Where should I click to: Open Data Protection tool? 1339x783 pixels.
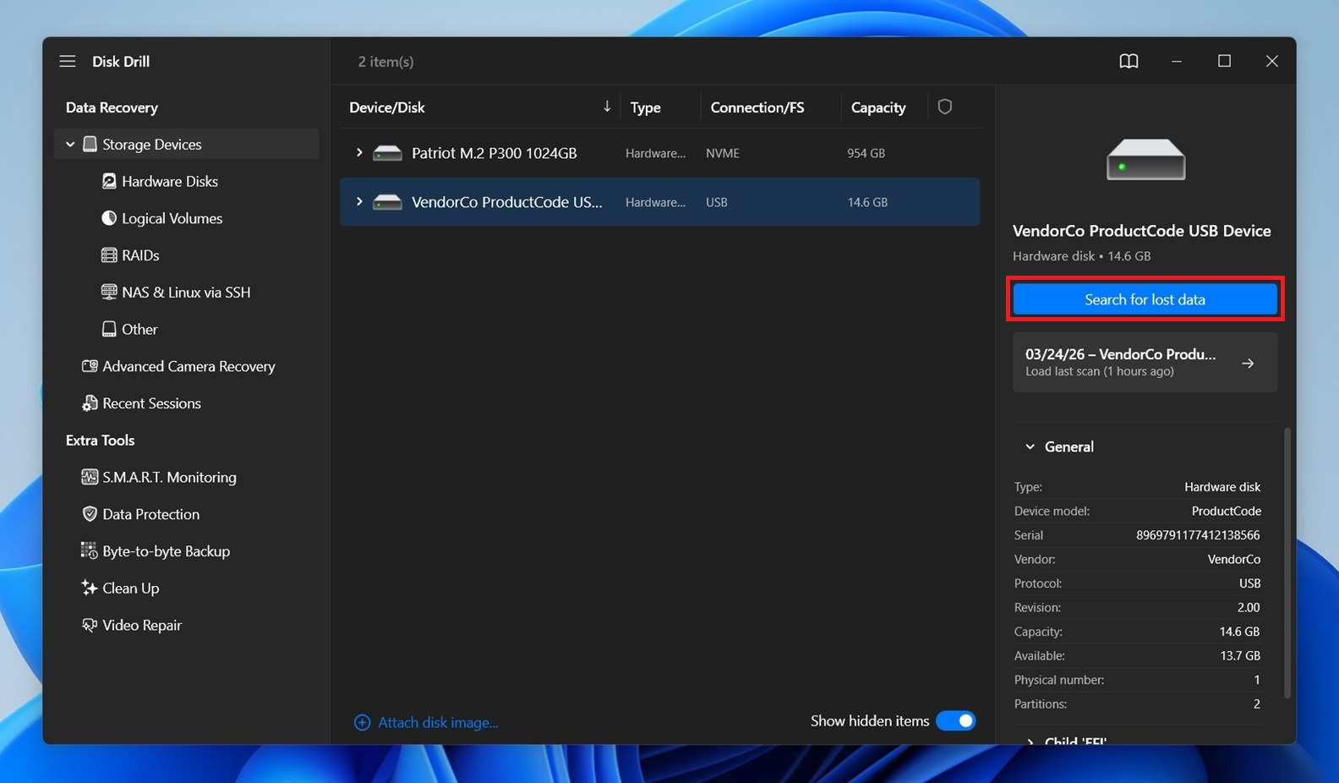[x=150, y=514]
